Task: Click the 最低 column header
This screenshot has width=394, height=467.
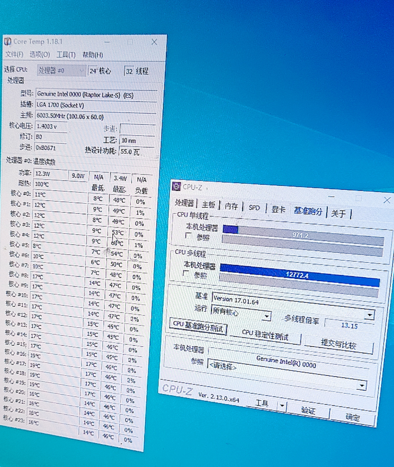Action: coord(98,188)
